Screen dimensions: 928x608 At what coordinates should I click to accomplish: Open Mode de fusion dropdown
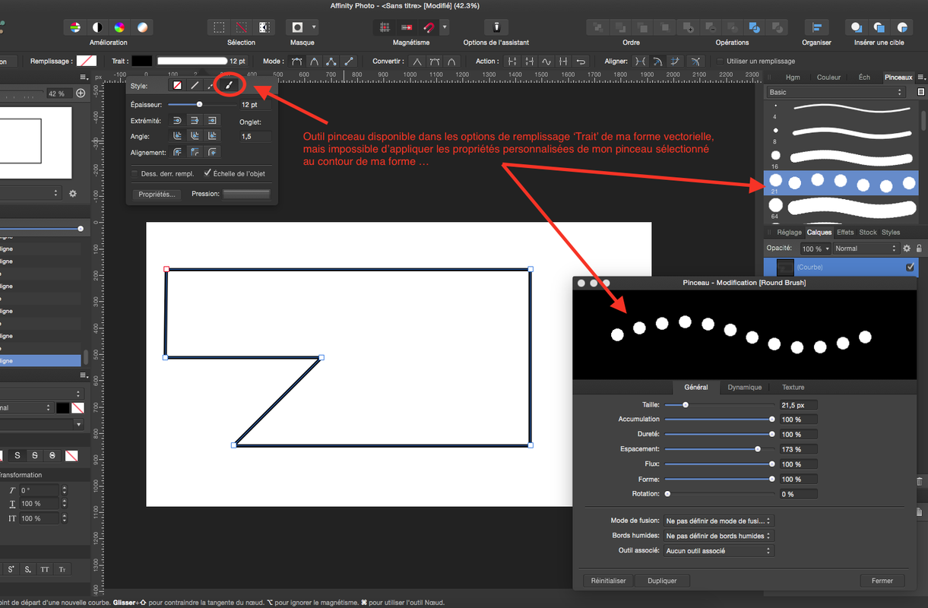(x=718, y=521)
